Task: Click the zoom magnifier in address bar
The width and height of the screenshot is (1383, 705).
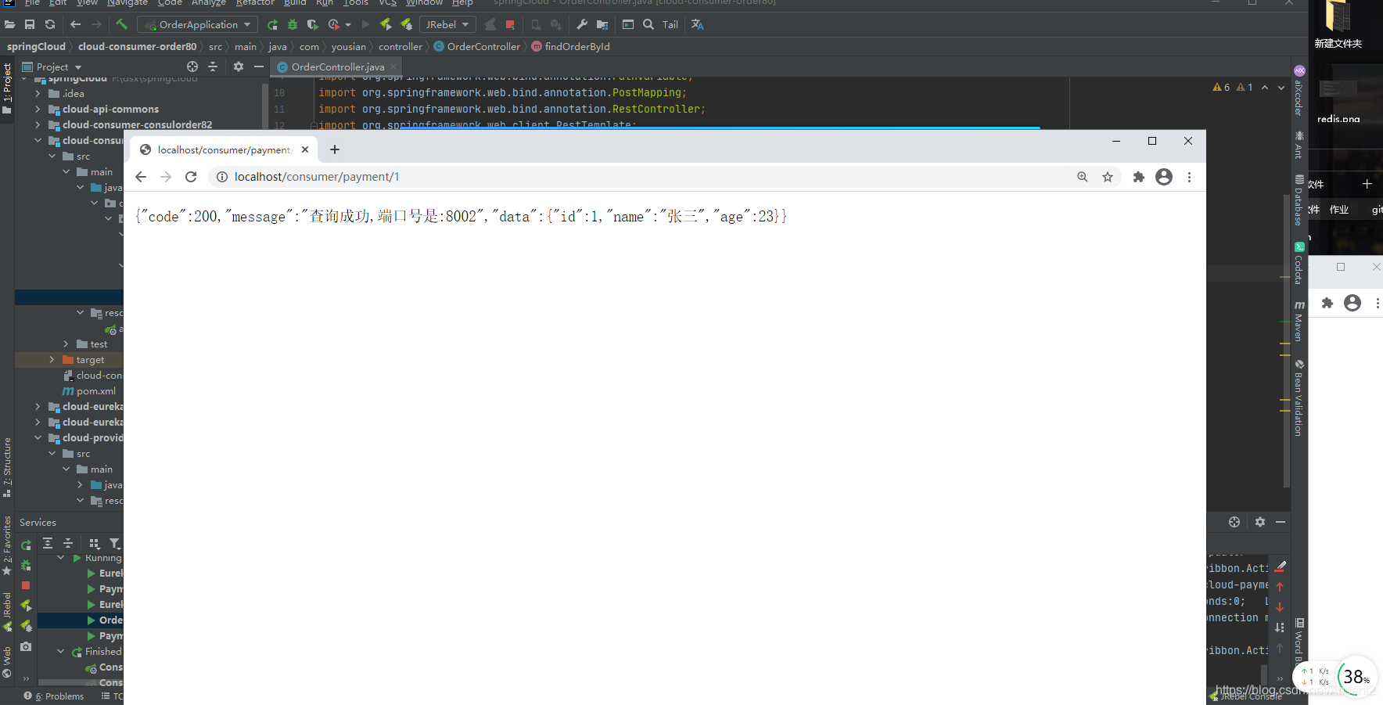Action: click(1083, 177)
